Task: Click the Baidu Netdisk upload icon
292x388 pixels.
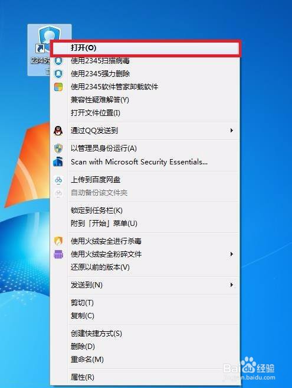Action: click(x=58, y=180)
